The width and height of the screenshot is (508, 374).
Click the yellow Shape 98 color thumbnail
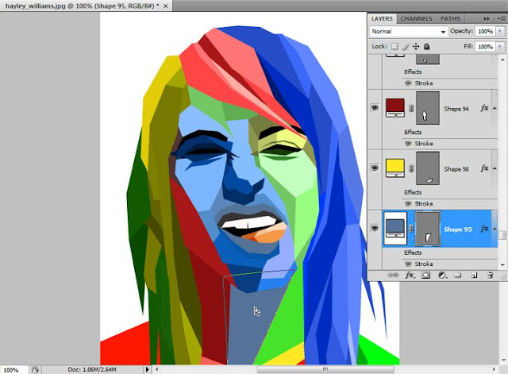point(395,168)
